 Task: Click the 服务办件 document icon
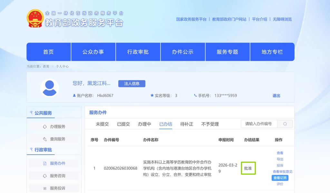click(x=44, y=164)
